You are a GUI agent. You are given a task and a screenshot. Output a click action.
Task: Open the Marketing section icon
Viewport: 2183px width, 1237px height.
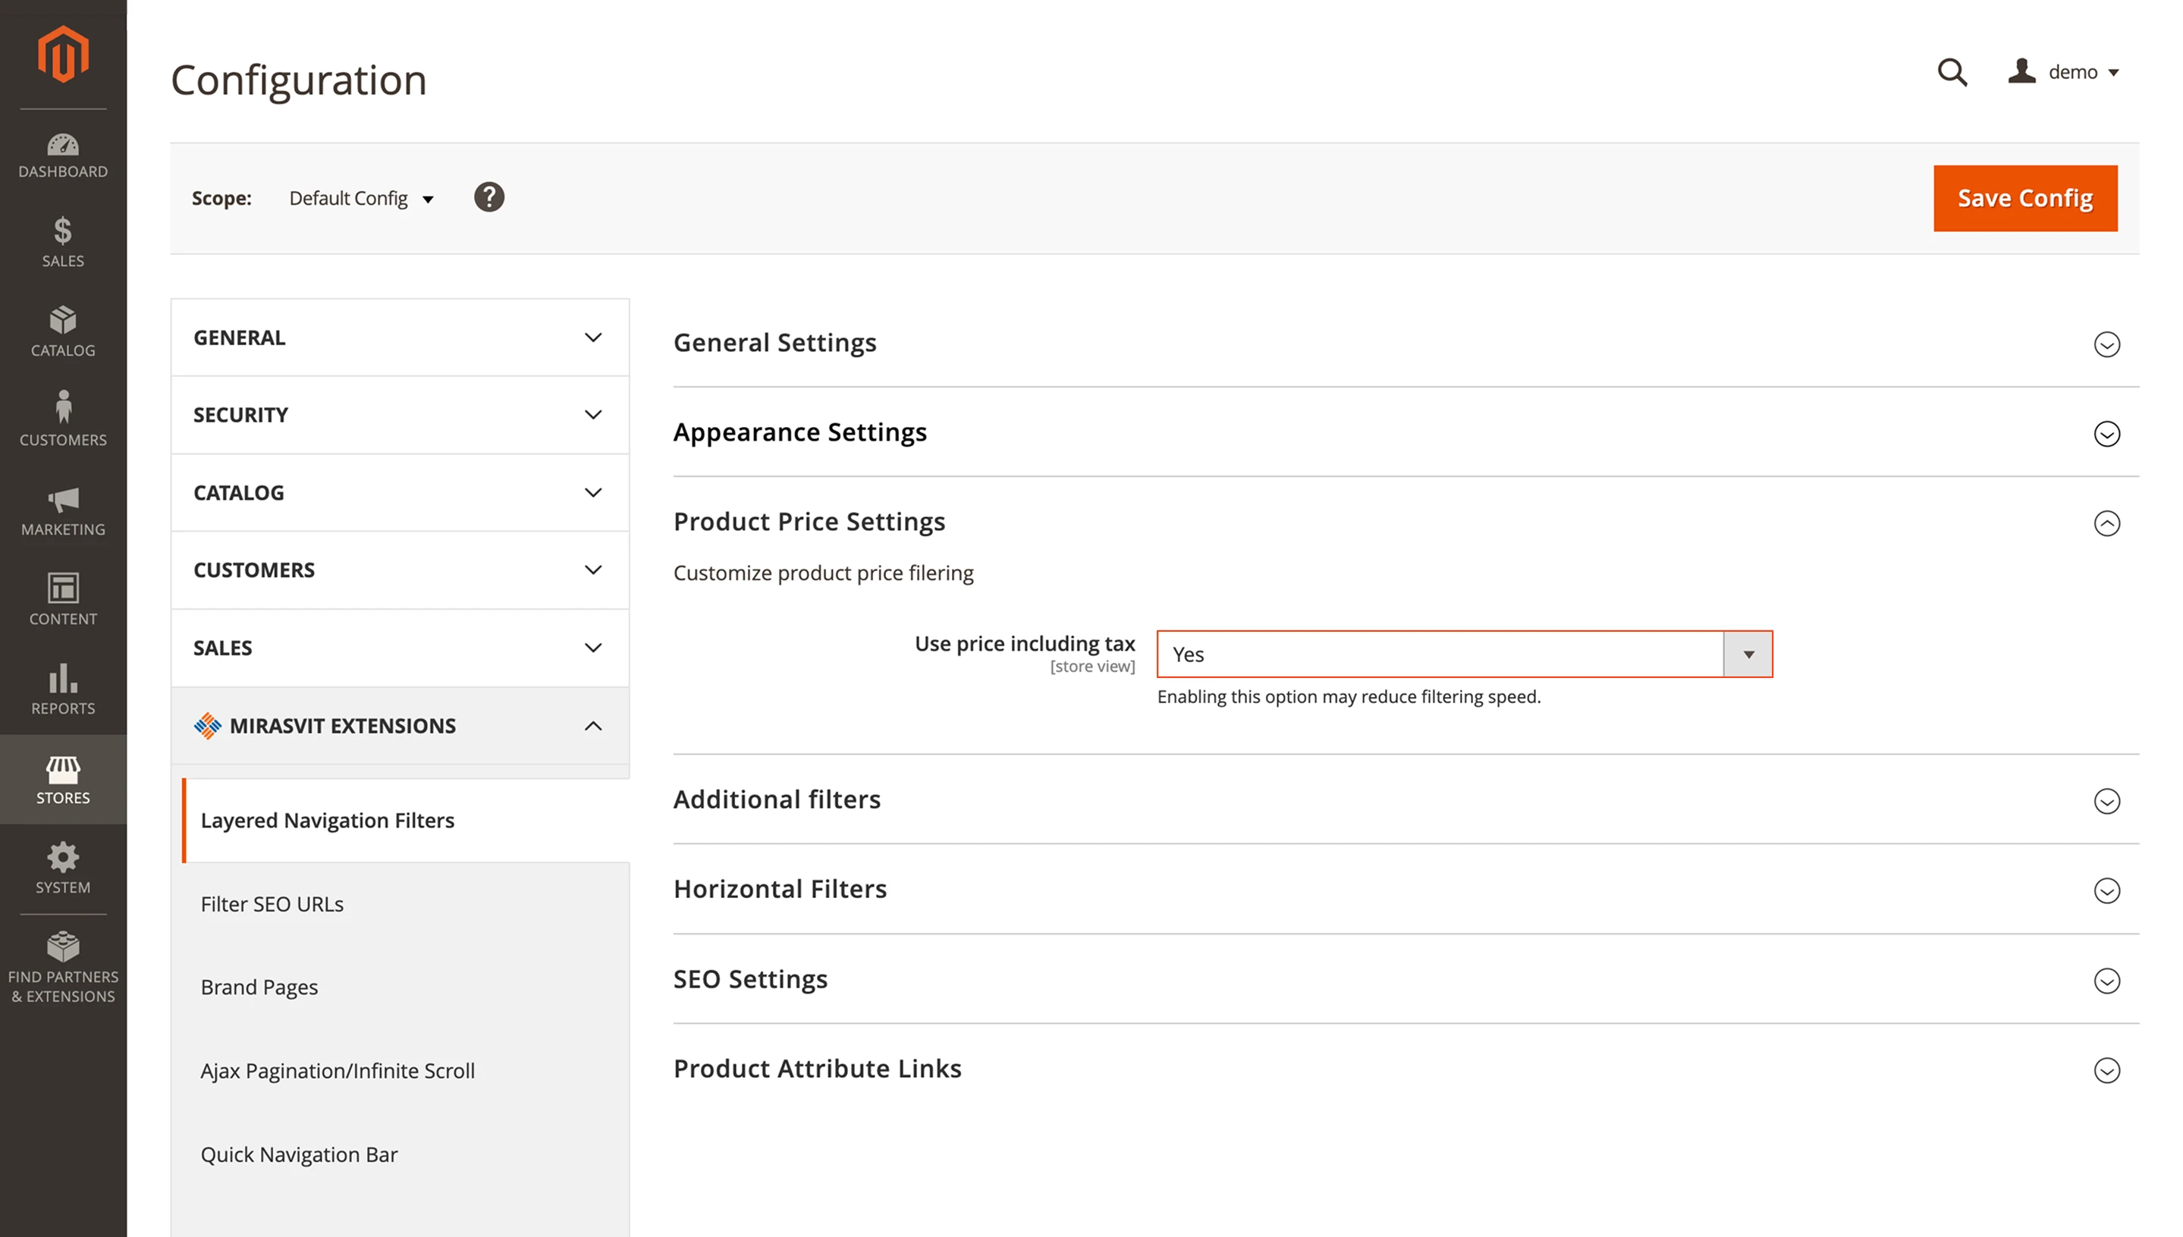pyautogui.click(x=63, y=510)
